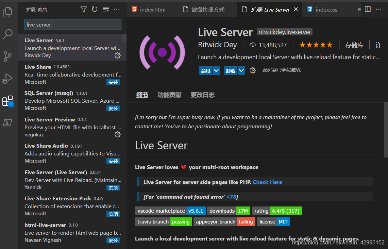Select the 细节 details tab

[142, 95]
